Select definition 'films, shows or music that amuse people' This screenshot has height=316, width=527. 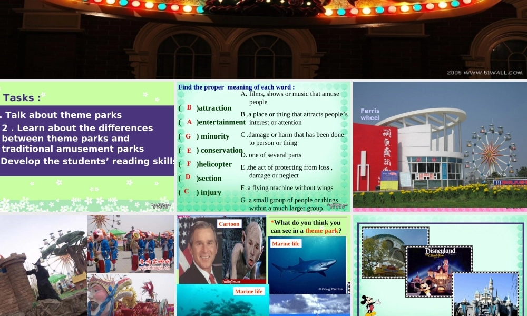(290, 98)
